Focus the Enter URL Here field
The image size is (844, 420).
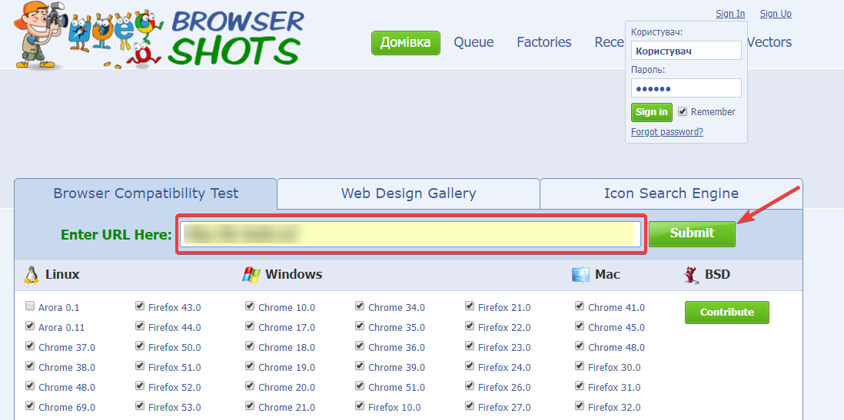point(410,233)
